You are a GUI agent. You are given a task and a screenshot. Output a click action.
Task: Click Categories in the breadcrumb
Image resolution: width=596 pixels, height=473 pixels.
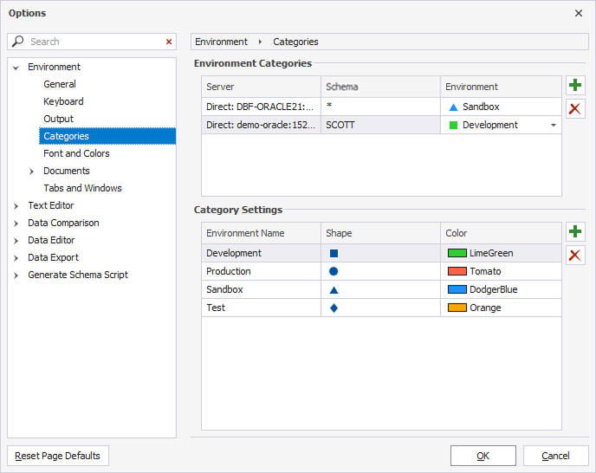point(295,42)
